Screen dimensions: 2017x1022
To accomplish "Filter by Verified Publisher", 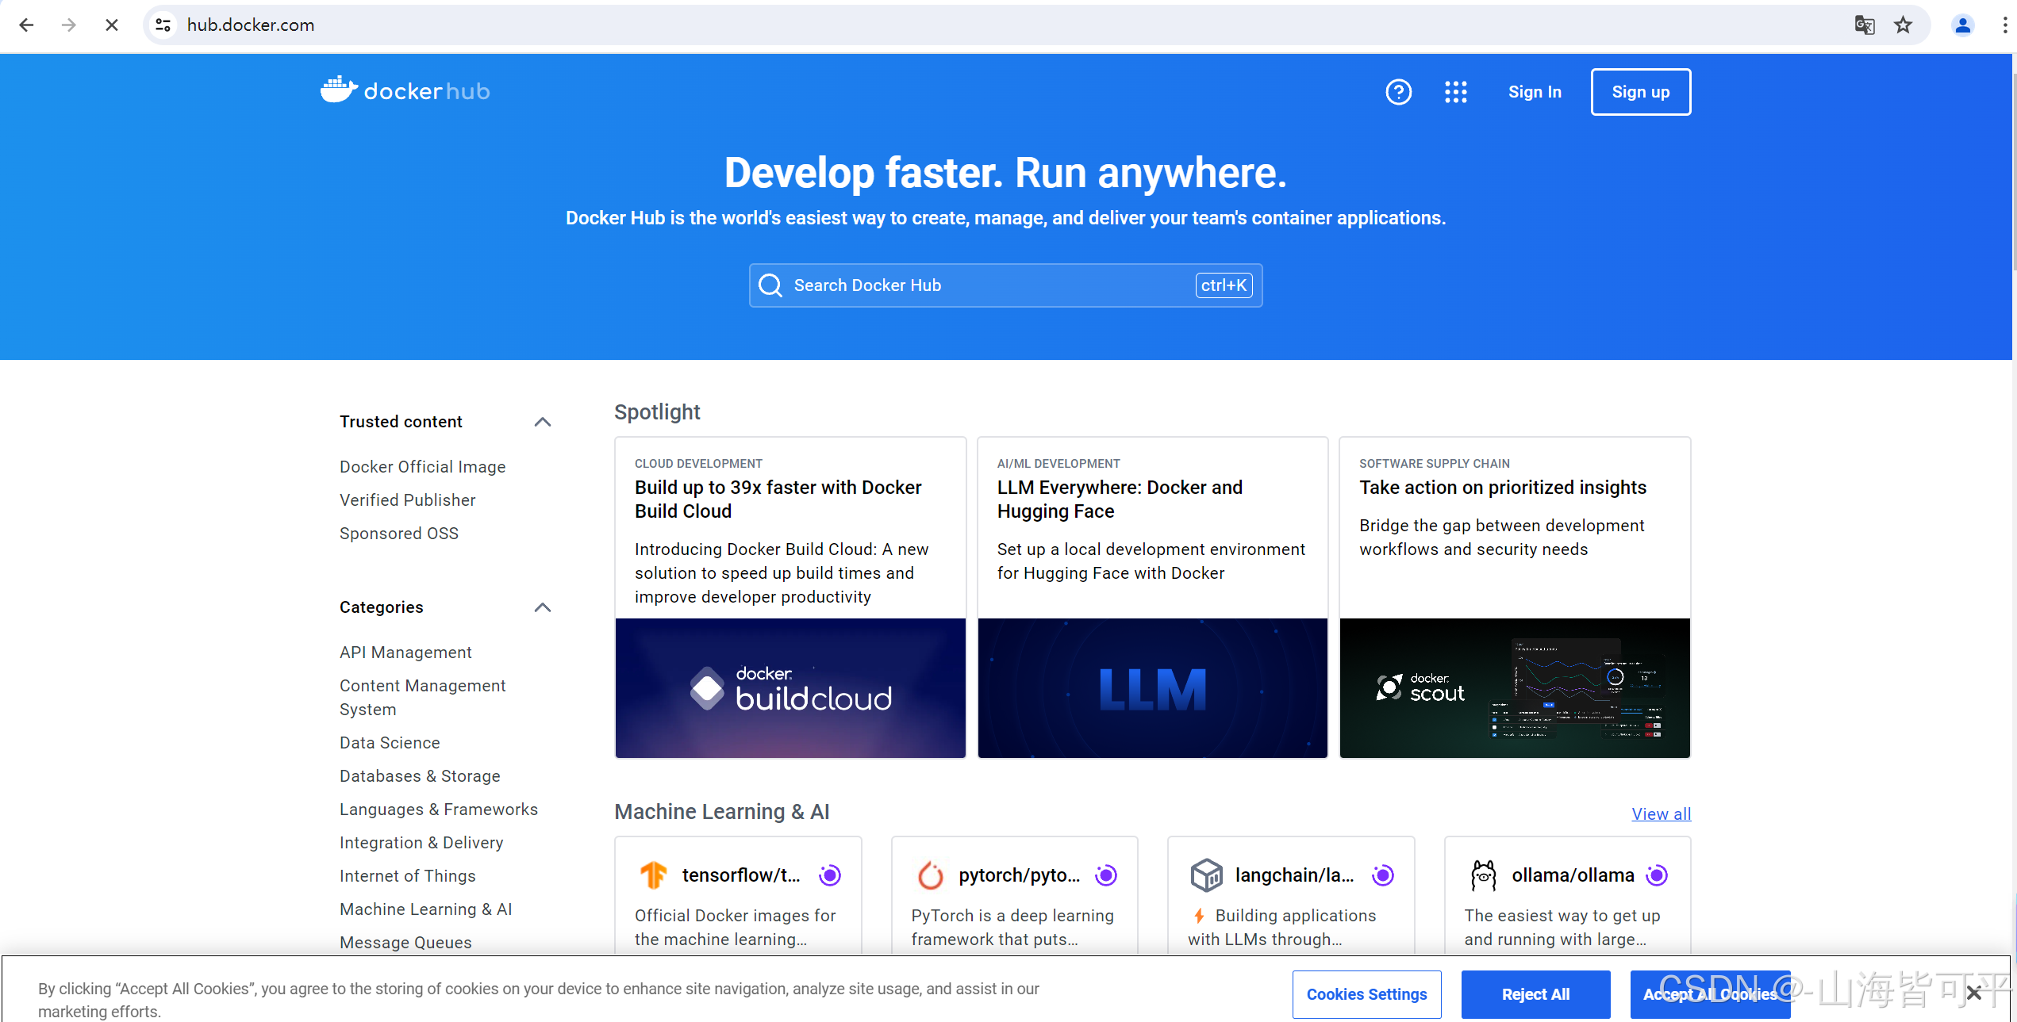I will coord(407,500).
